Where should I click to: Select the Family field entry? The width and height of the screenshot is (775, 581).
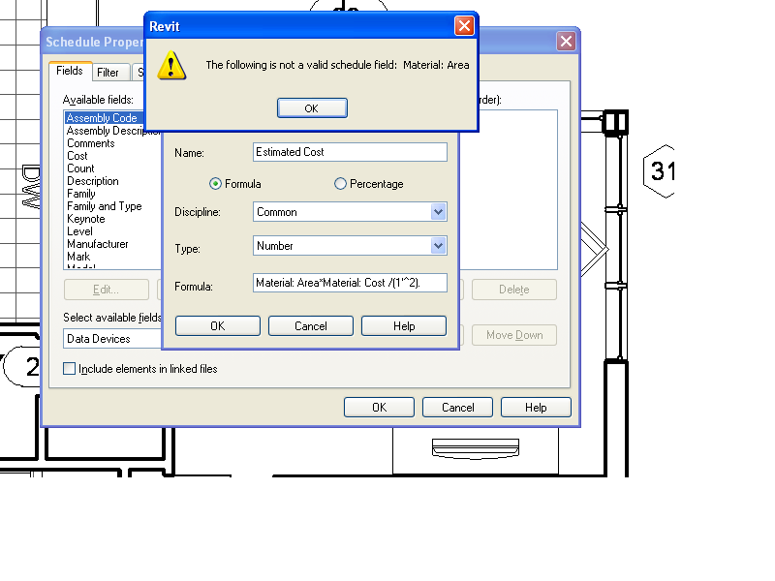[x=81, y=194]
